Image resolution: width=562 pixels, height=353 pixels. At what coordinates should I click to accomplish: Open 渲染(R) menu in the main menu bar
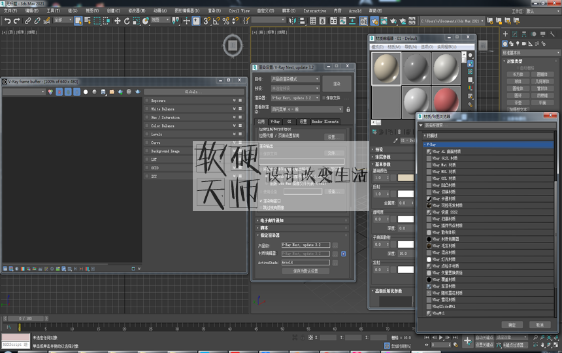coord(214,10)
